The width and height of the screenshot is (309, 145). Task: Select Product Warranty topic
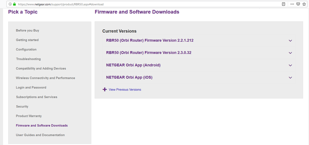29,116
